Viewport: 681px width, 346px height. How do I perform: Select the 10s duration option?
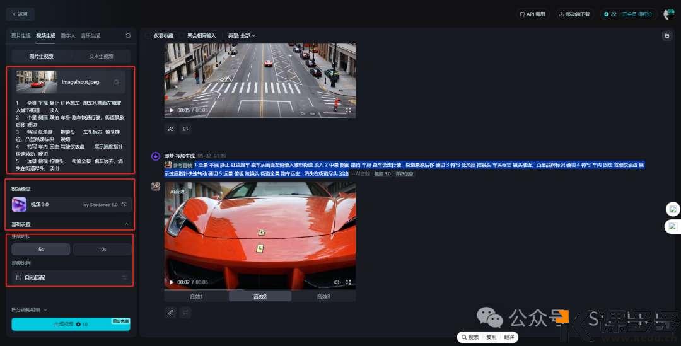coord(102,250)
